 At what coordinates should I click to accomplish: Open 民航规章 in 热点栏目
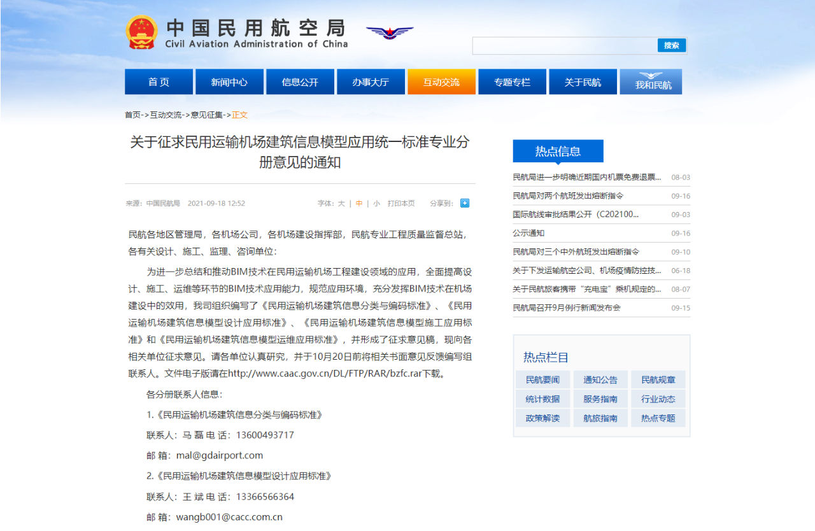(x=658, y=380)
